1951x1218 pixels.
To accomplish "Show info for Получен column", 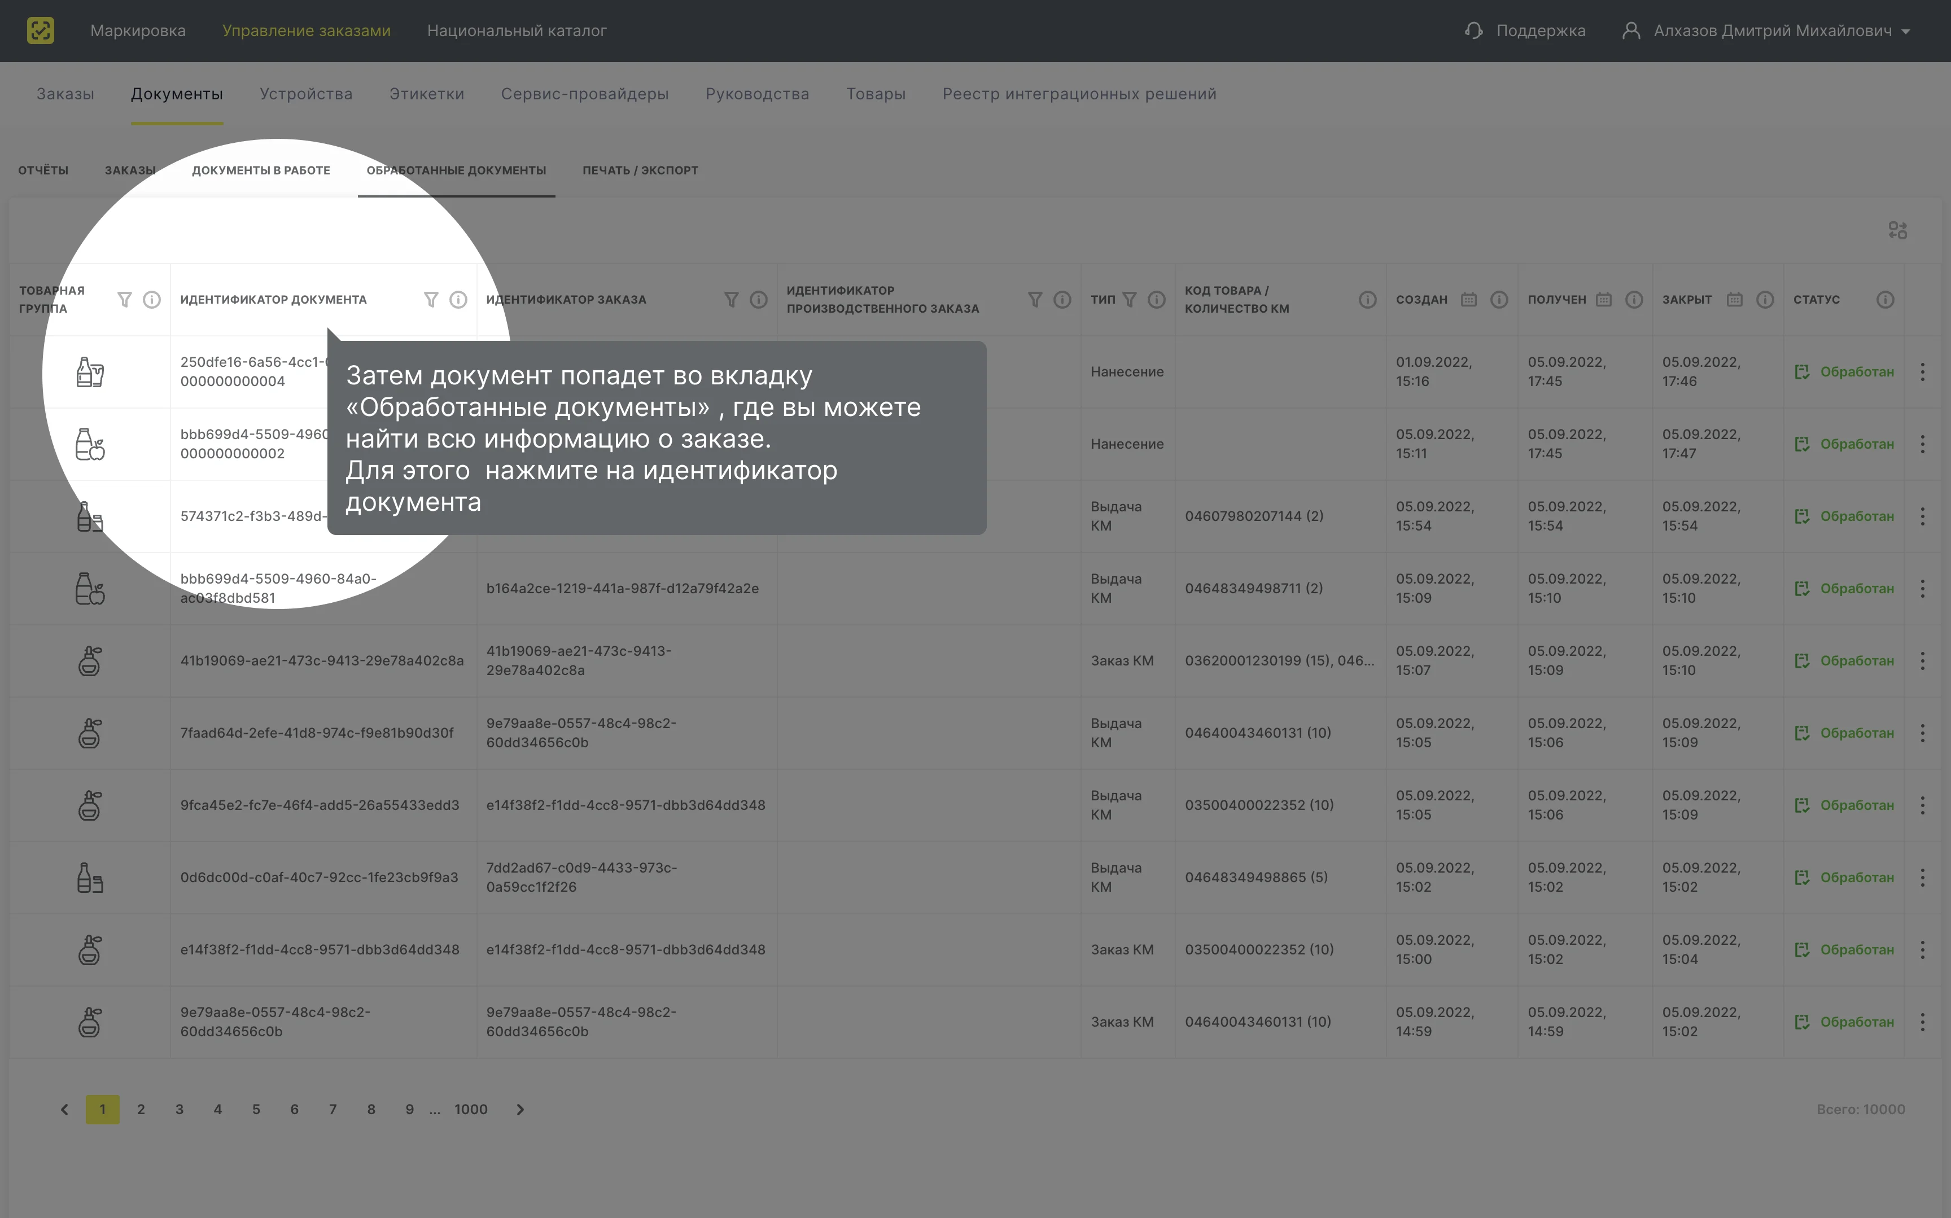I will [x=1634, y=300].
